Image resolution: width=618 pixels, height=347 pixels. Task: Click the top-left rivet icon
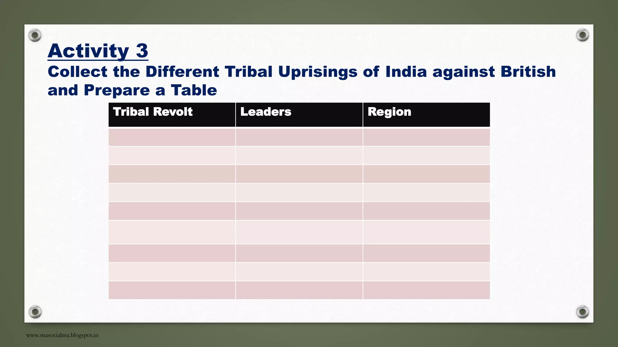pyautogui.click(x=35, y=35)
